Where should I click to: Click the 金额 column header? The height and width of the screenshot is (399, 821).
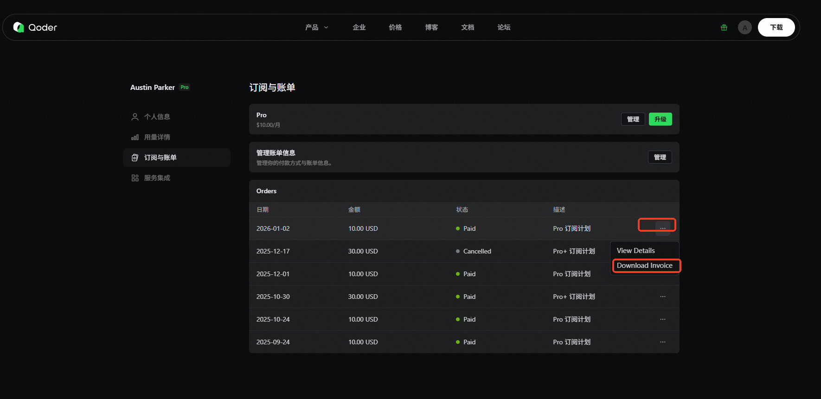(354, 210)
